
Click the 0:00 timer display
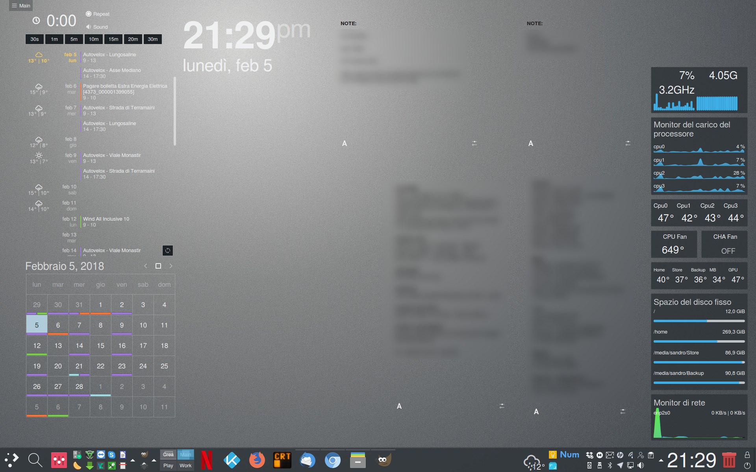[61, 21]
